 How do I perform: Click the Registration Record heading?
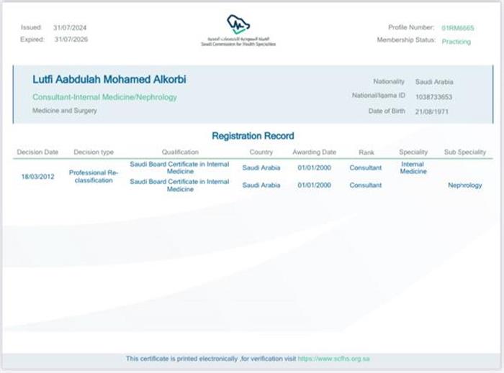[253, 136]
